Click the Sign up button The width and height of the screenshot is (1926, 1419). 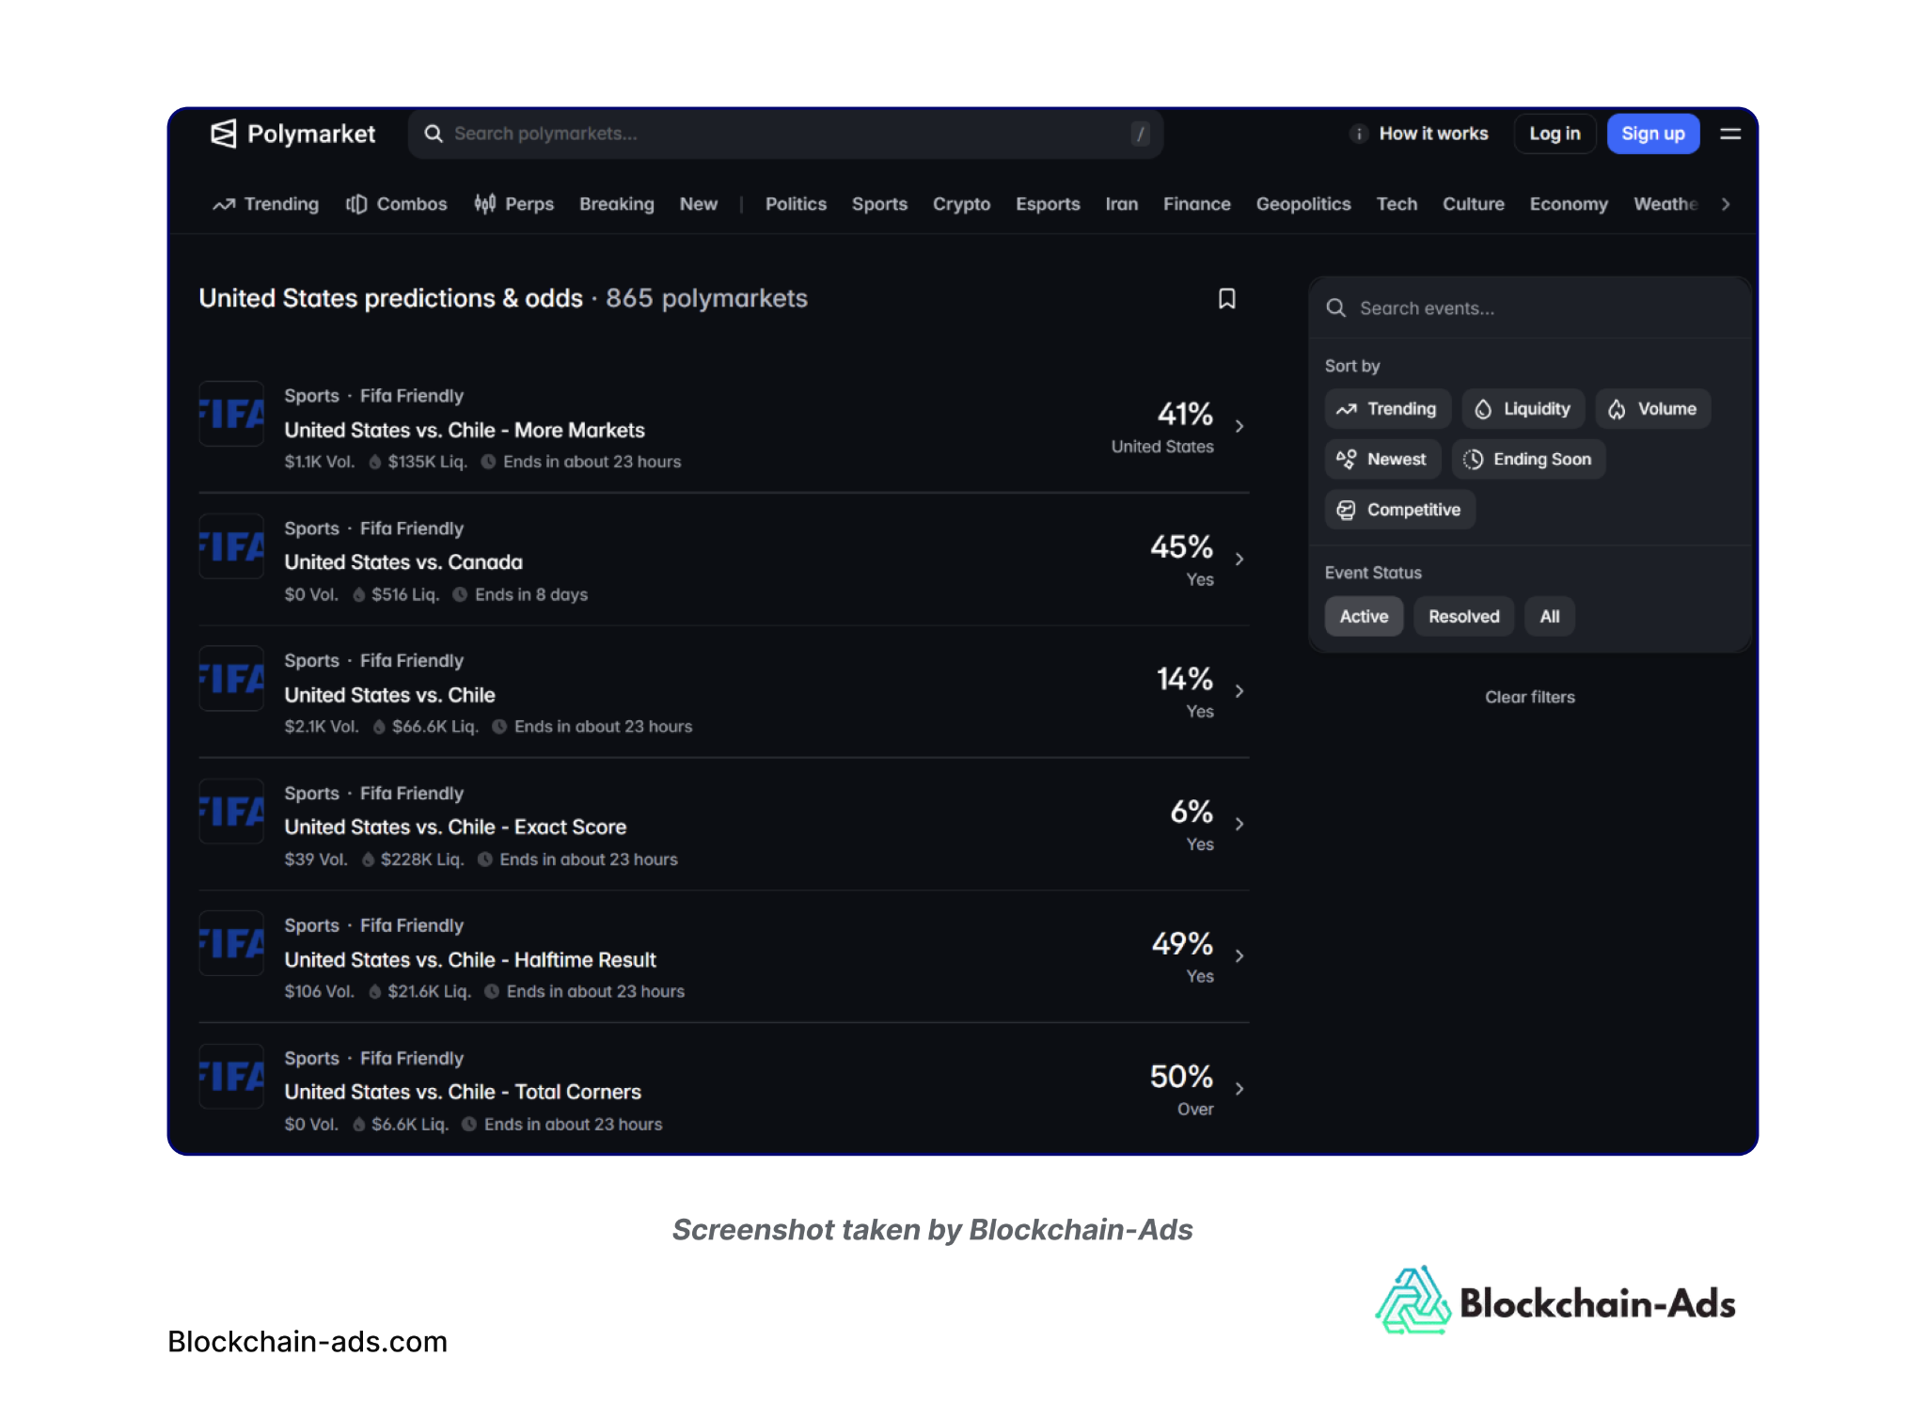[1652, 134]
